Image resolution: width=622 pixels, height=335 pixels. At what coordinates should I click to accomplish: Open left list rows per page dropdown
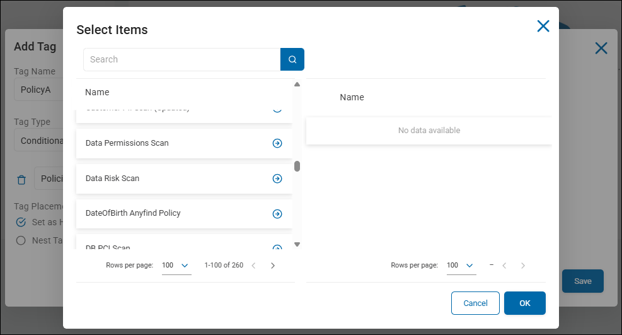[176, 266]
